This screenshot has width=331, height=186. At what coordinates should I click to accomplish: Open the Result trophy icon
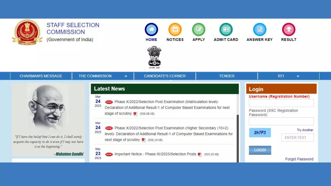tap(289, 29)
